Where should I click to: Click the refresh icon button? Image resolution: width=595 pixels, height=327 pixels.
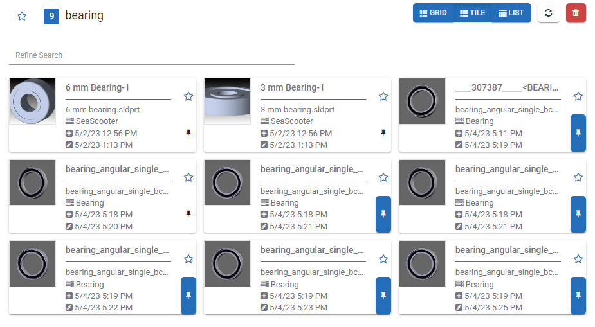548,13
